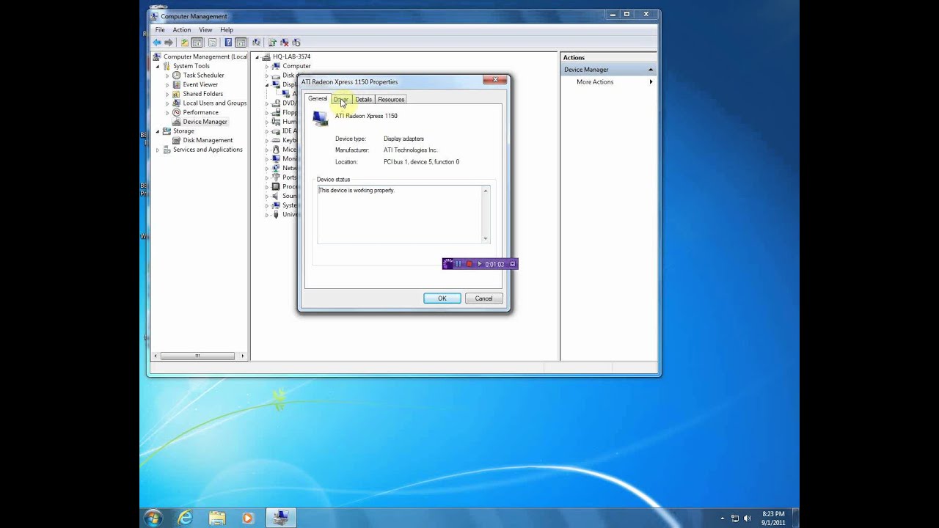Switch to the Driver tab
This screenshot has height=528, width=939.
341,99
